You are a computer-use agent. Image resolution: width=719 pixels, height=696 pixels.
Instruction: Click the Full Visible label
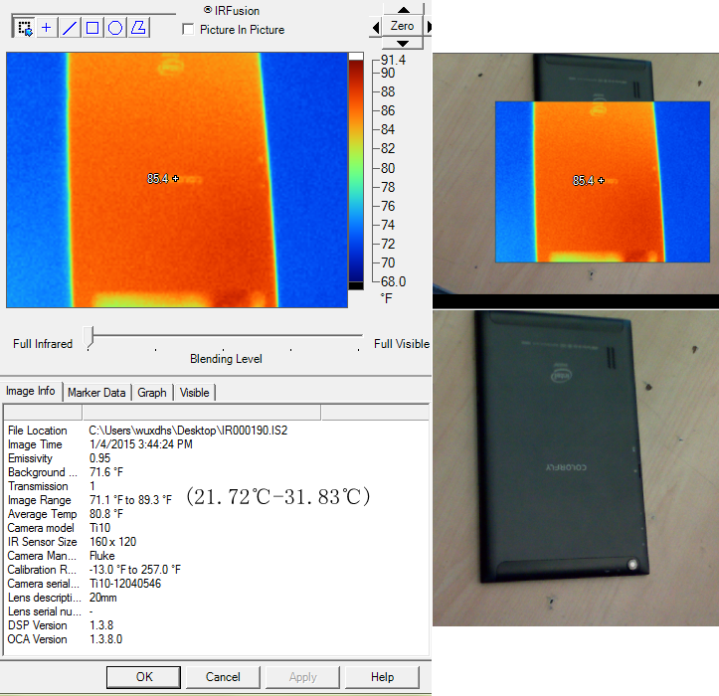402,344
